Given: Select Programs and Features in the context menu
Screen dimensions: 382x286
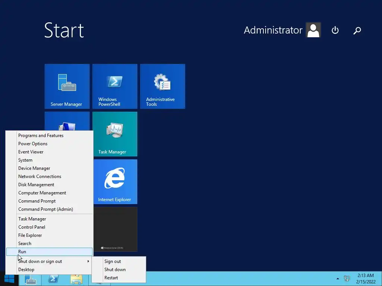Looking at the screenshot, I should 49,136.
